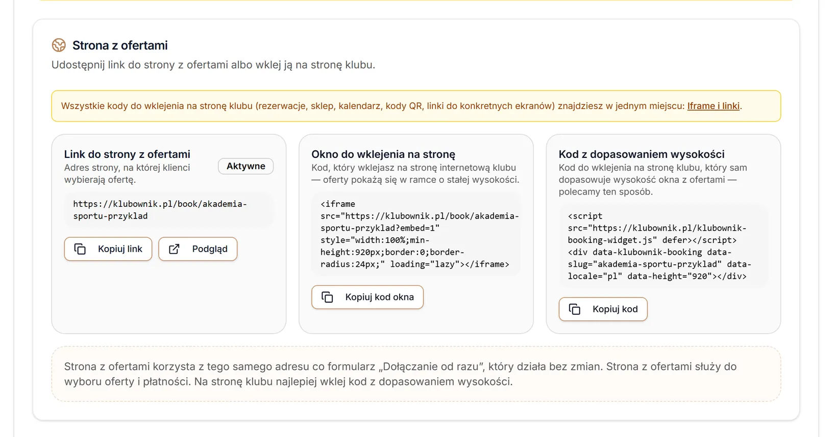837x437 pixels.
Task: Click the Kopiuj link button label
Action: 120,249
